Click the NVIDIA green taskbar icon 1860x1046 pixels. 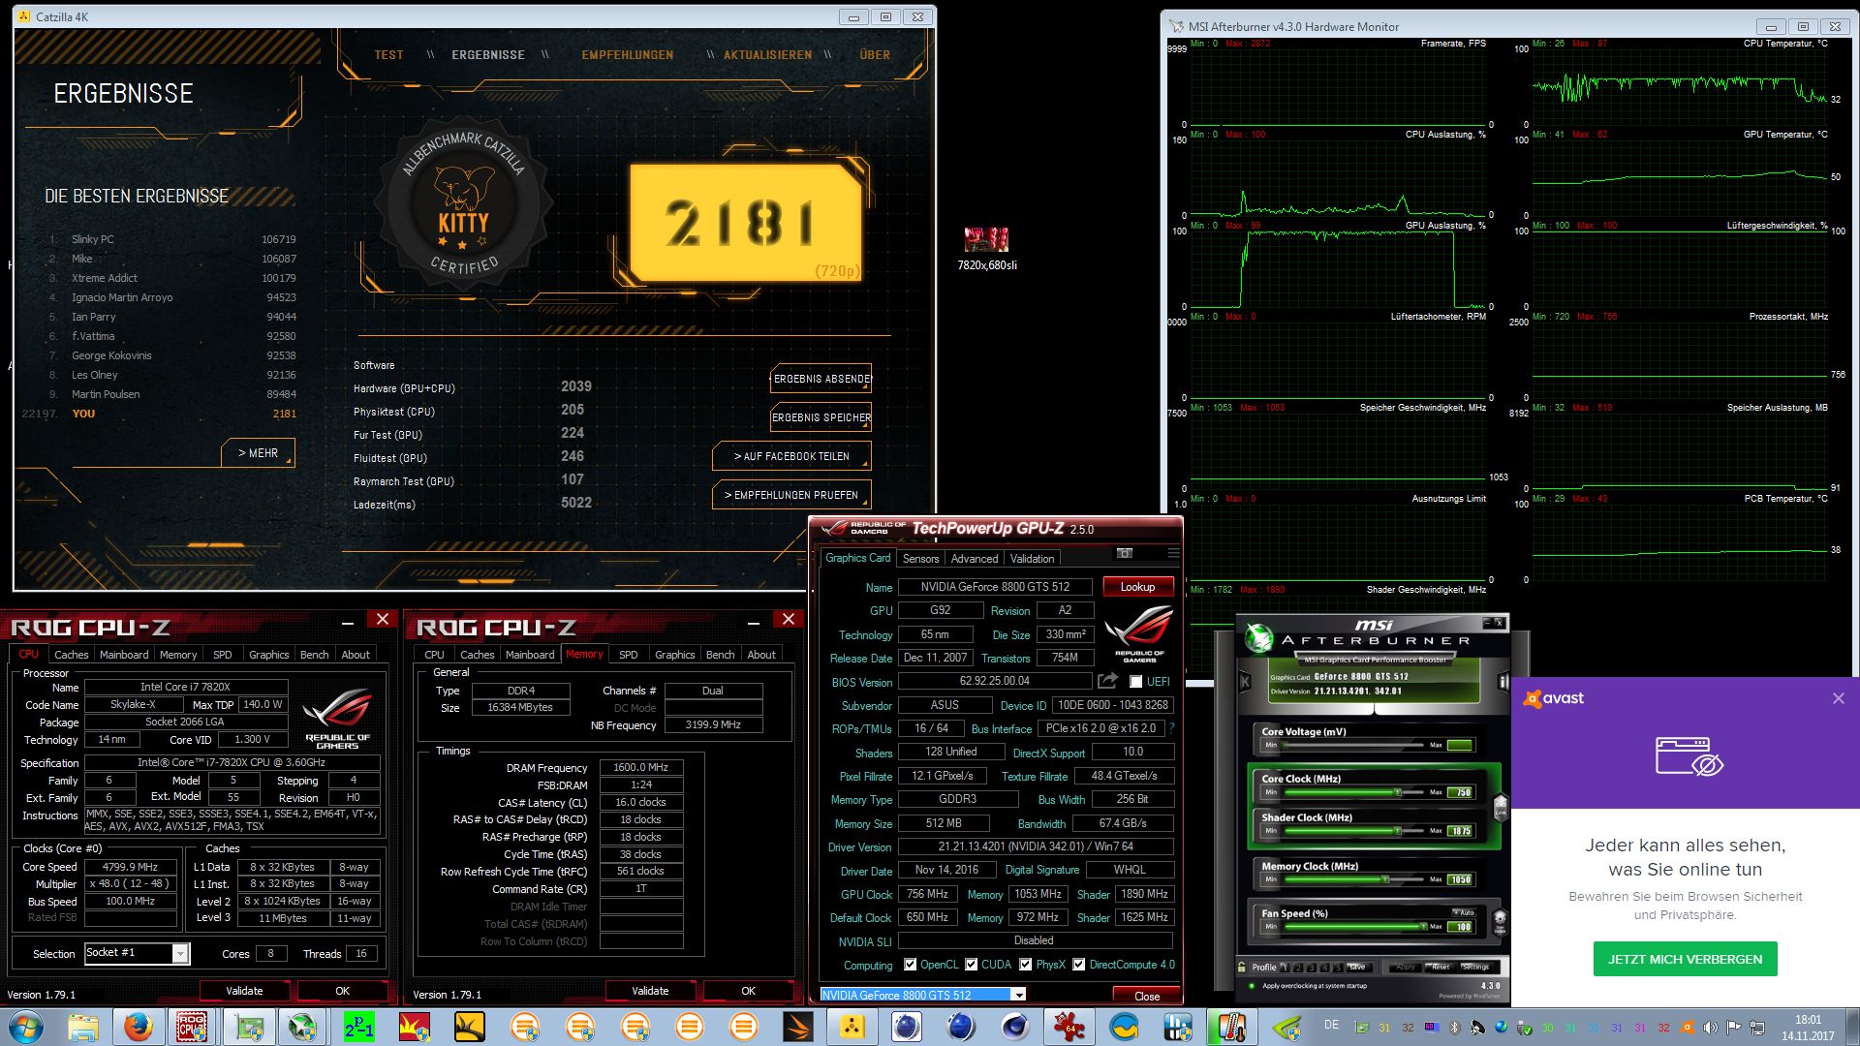(x=1286, y=1027)
